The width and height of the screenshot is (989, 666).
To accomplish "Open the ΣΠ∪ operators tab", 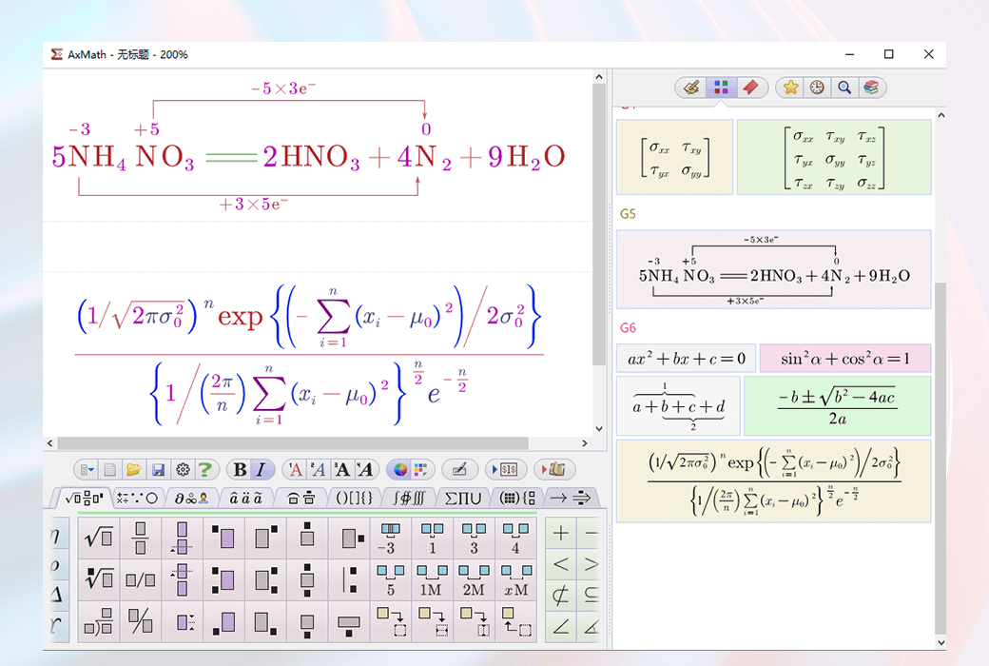I will (465, 497).
